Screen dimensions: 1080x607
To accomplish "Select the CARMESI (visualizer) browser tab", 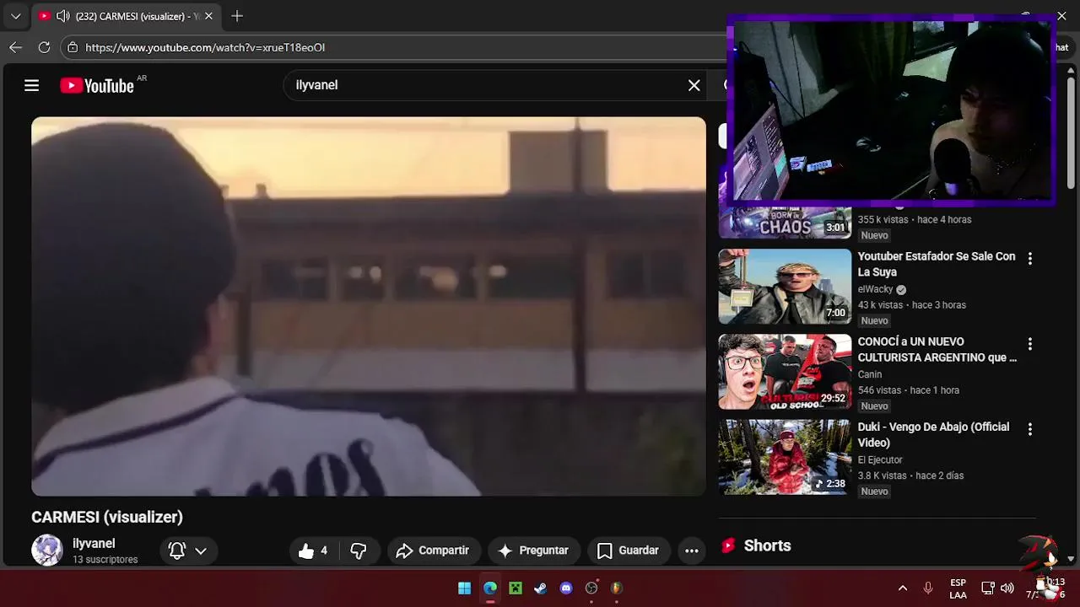I will (127, 16).
